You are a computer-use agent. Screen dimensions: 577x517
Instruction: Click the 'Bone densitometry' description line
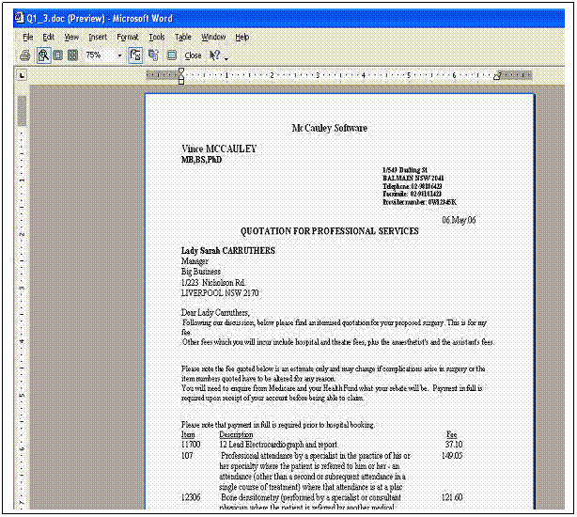311,497
